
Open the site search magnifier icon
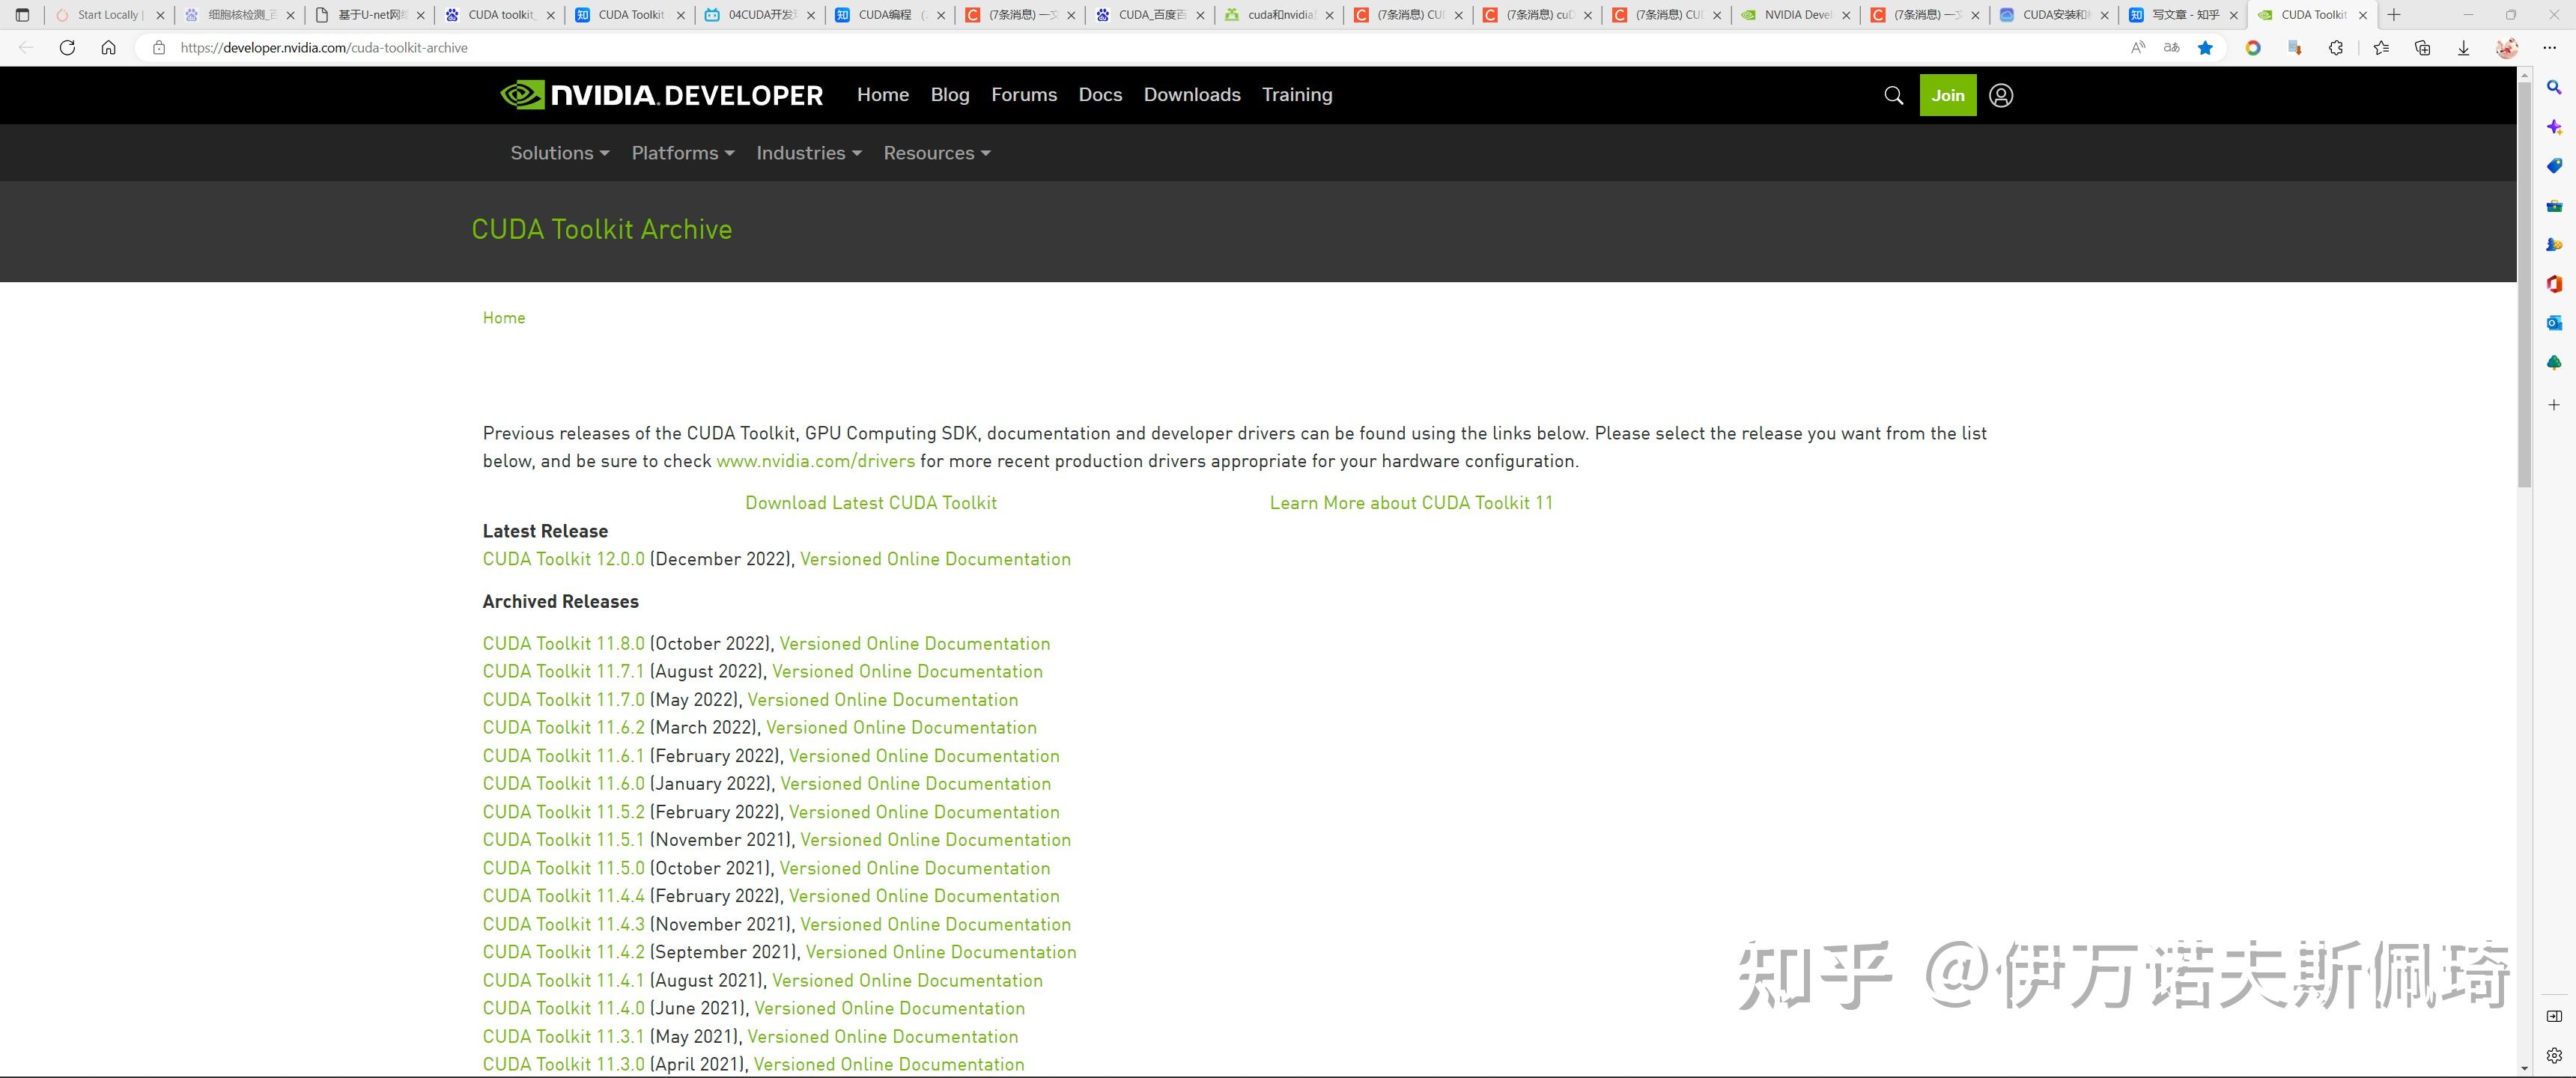1893,95
